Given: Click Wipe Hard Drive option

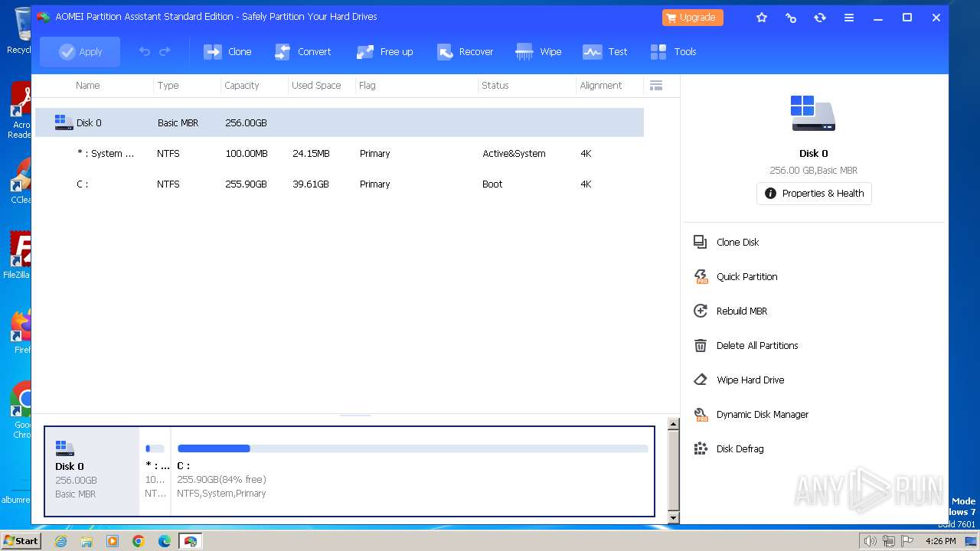Looking at the screenshot, I should click(x=750, y=380).
